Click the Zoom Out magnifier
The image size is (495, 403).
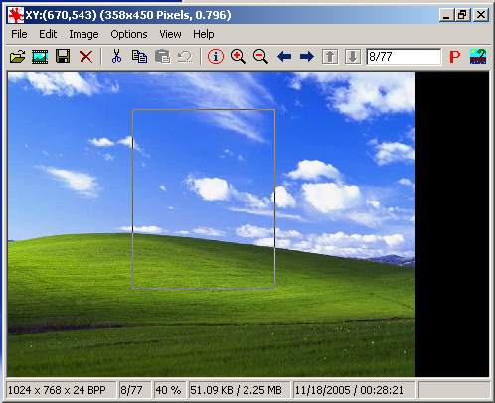coord(260,57)
